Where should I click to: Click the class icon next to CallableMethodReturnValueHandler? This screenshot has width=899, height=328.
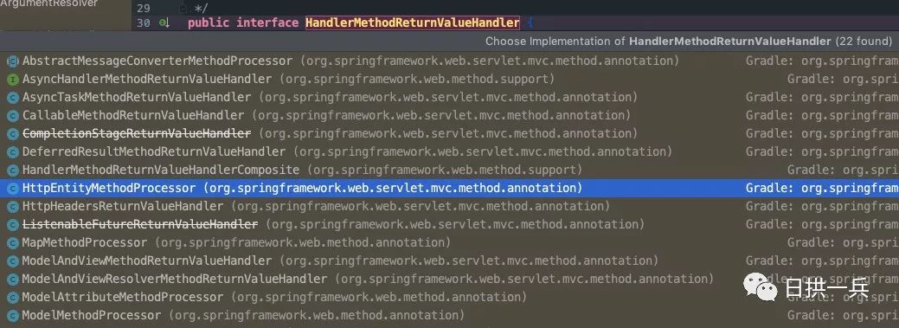[x=13, y=116]
